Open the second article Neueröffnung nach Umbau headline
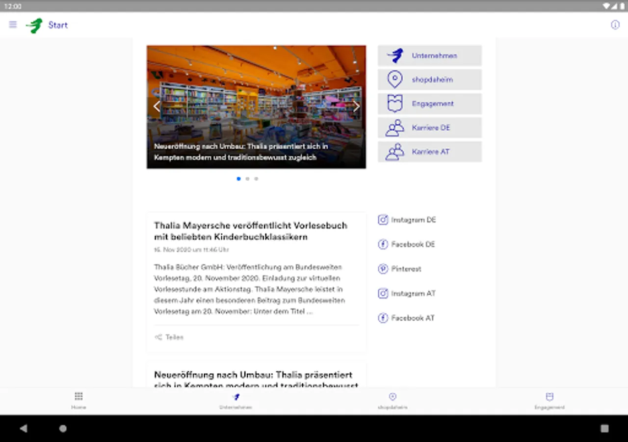 [257, 381]
